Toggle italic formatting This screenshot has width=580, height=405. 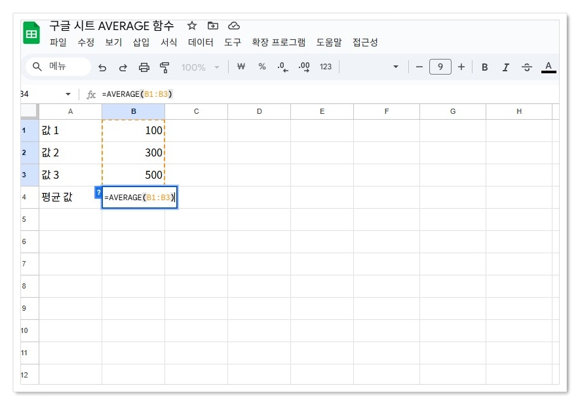pos(506,67)
